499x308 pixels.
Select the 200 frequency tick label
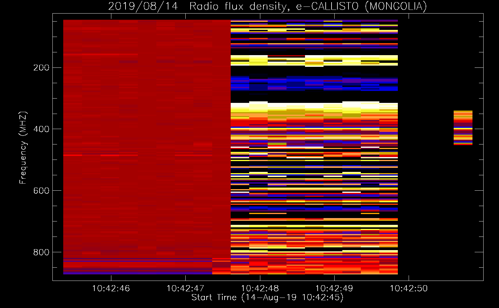[41, 67]
